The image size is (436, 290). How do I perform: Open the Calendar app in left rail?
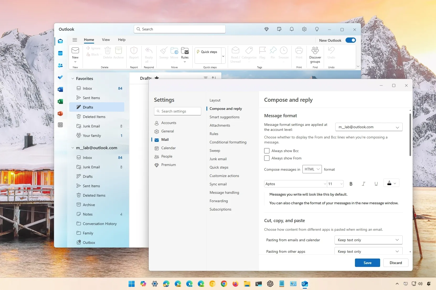tap(60, 53)
